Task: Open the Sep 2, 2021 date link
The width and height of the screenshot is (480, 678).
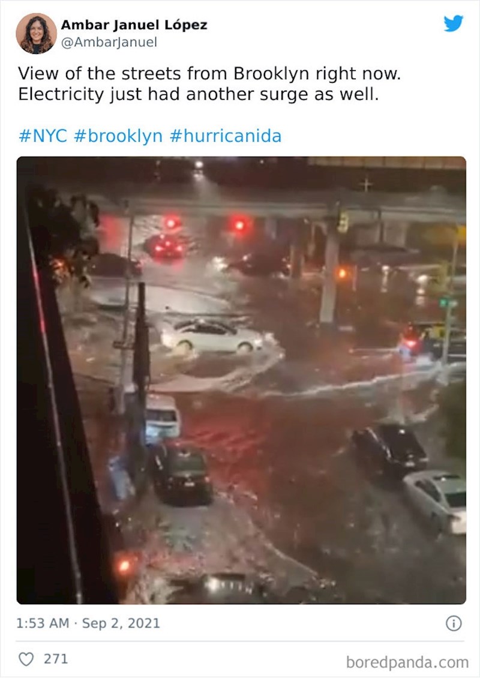Action: coord(121,623)
